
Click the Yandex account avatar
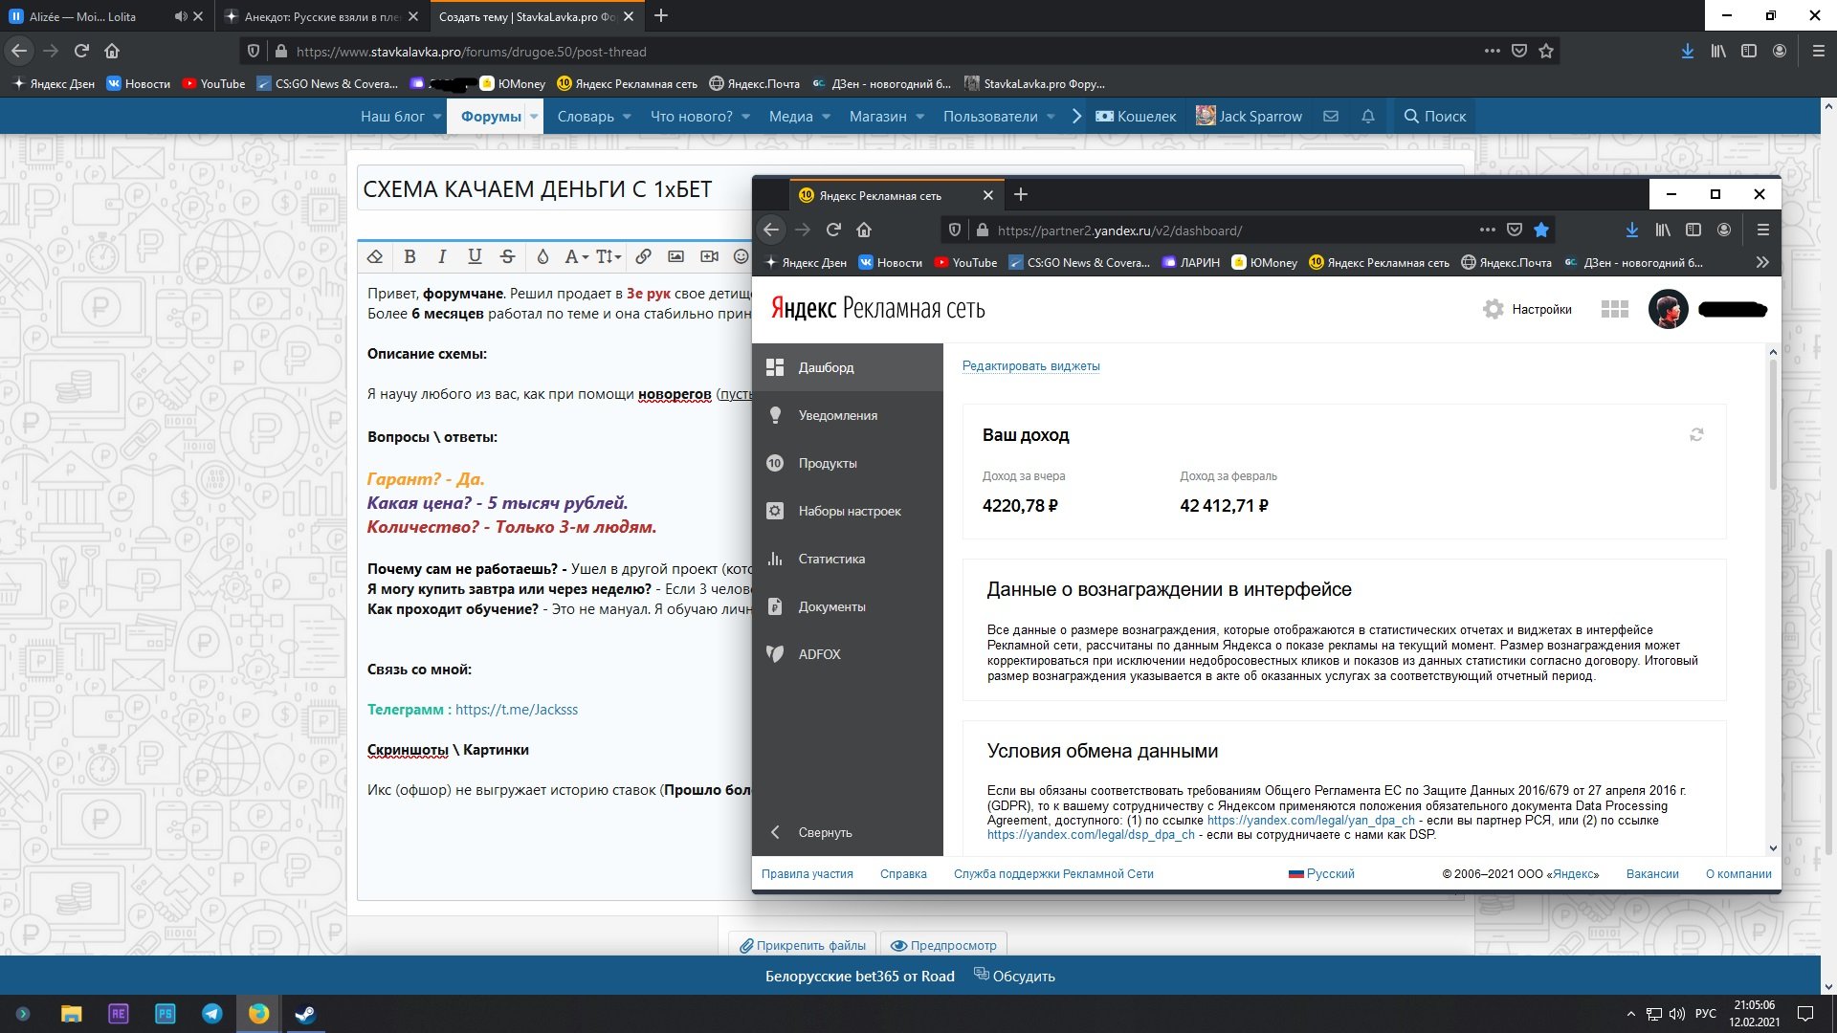(1668, 309)
